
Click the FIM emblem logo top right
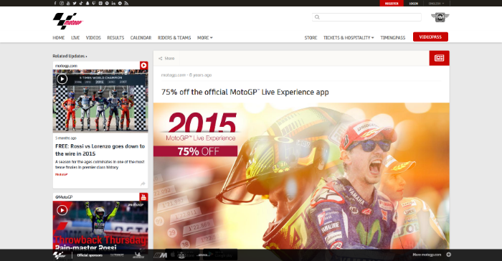point(440,17)
